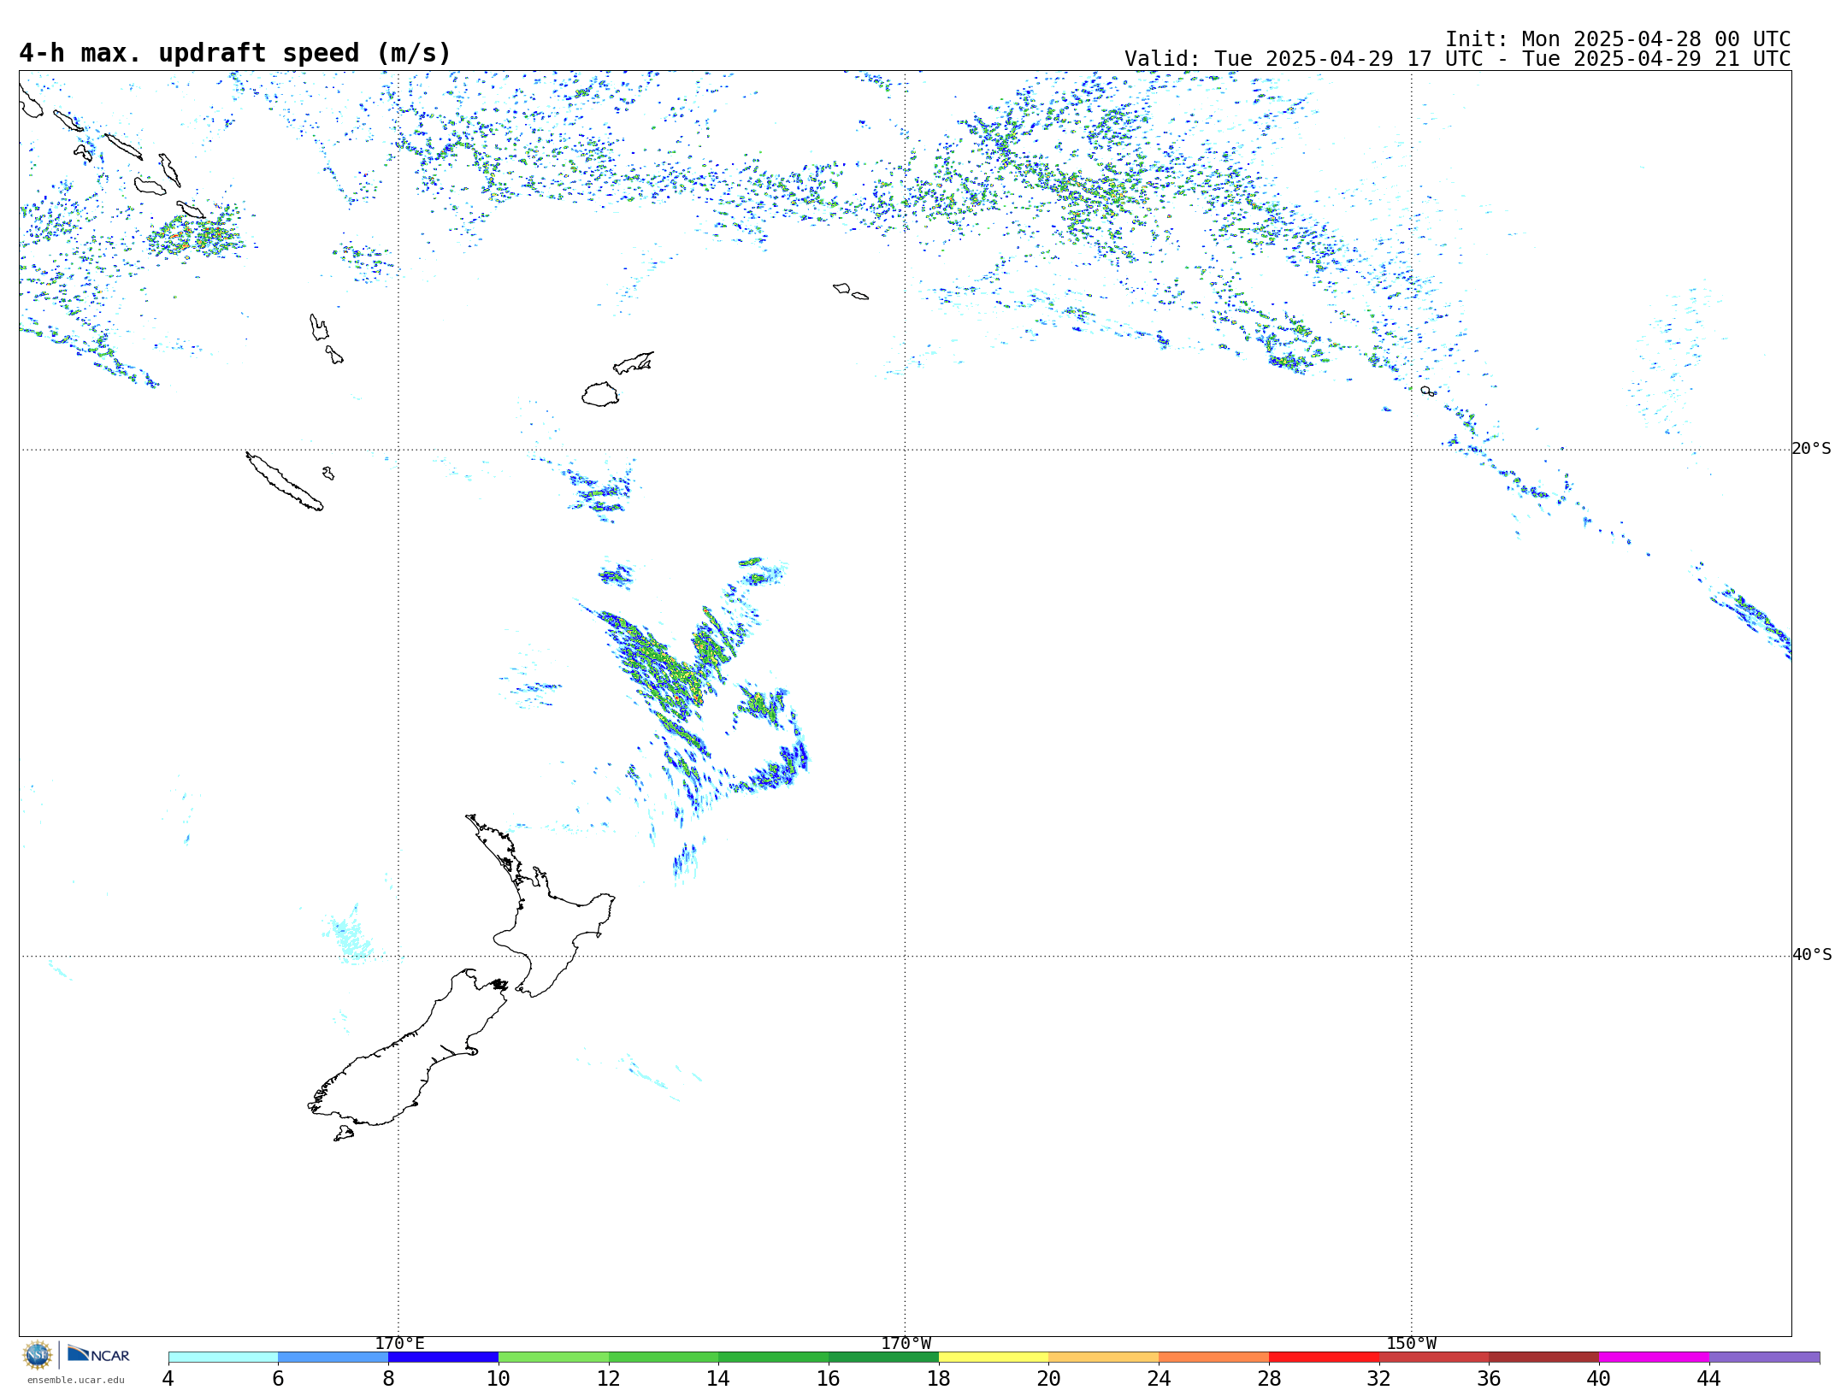
Task: Click the NCAR logo
Action: tap(98, 1354)
